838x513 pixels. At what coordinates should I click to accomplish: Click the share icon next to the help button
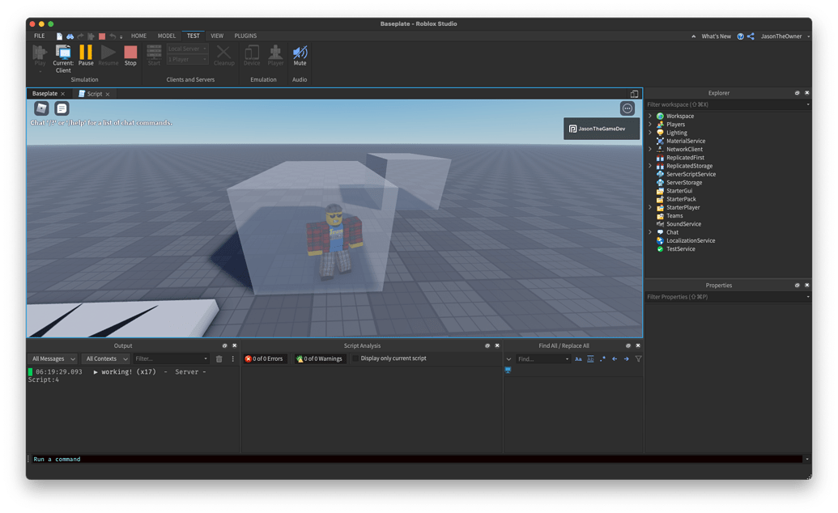[751, 36]
